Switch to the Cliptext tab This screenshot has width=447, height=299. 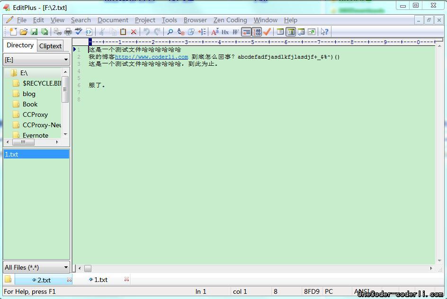pyautogui.click(x=50, y=46)
